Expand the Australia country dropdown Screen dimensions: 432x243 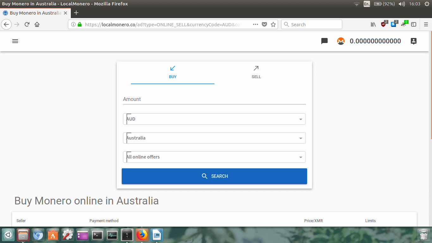[214, 138]
